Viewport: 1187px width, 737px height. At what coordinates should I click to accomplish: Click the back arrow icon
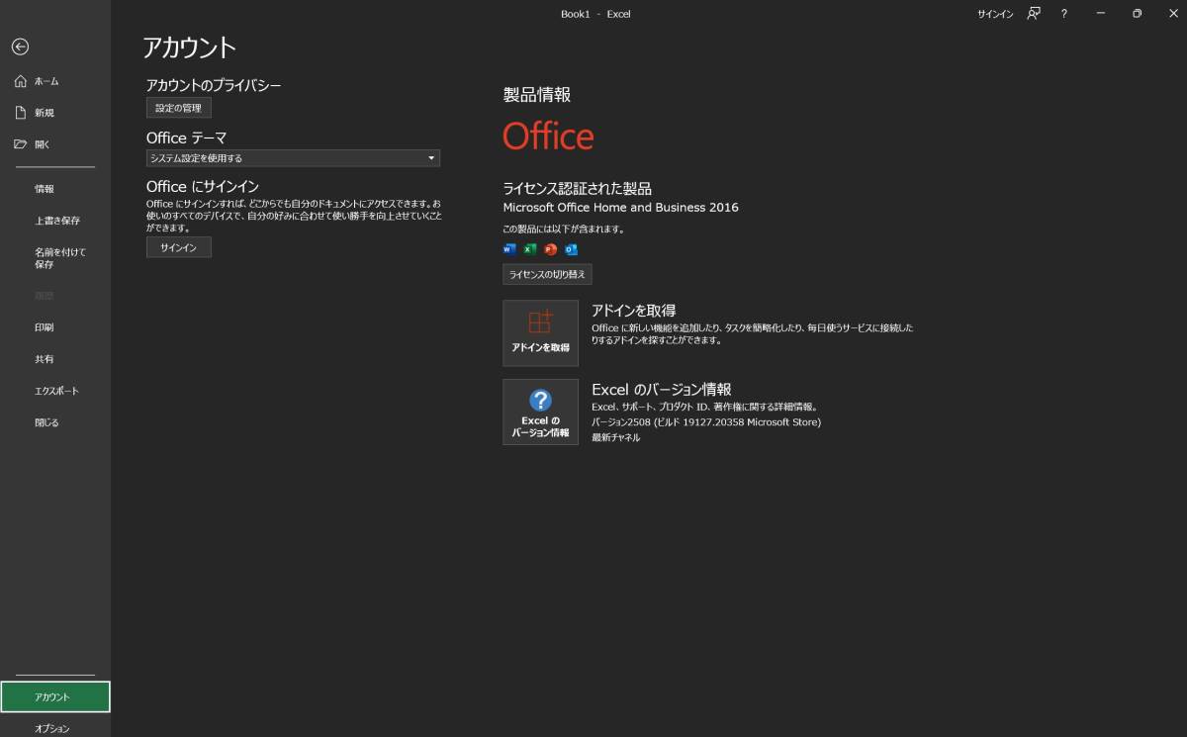(x=20, y=46)
